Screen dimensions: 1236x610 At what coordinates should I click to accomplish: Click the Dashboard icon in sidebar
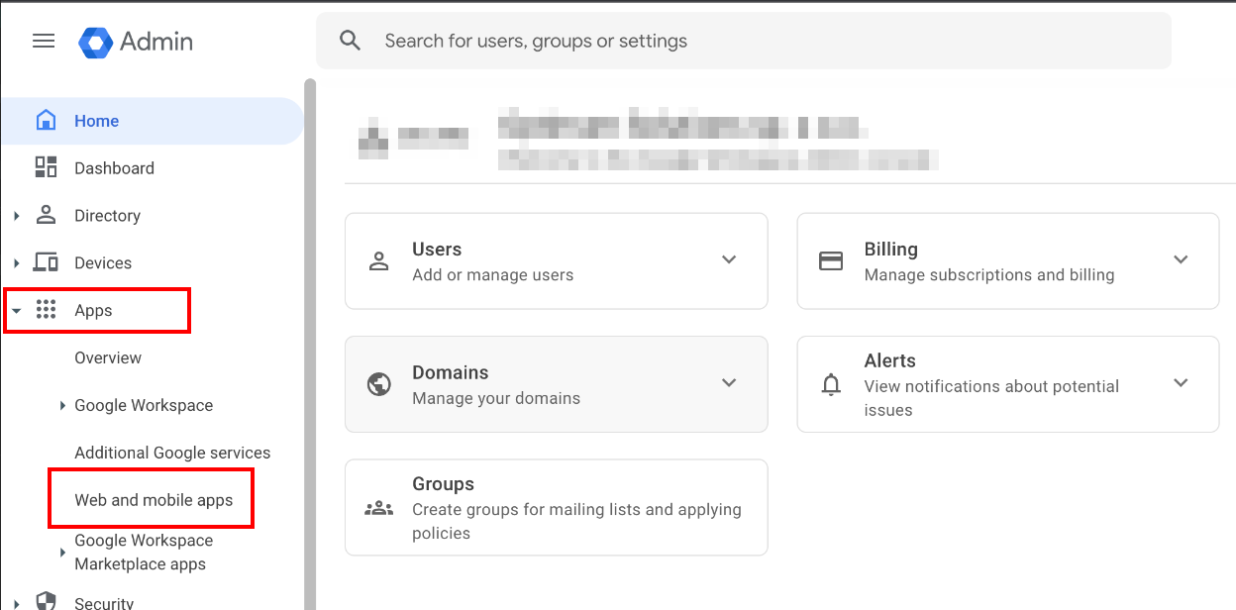pyautogui.click(x=46, y=167)
